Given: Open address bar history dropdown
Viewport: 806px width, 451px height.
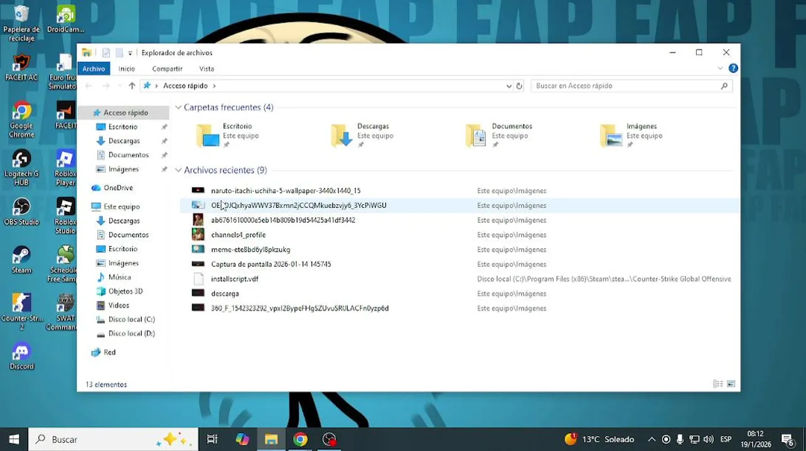Looking at the screenshot, I should (508, 86).
